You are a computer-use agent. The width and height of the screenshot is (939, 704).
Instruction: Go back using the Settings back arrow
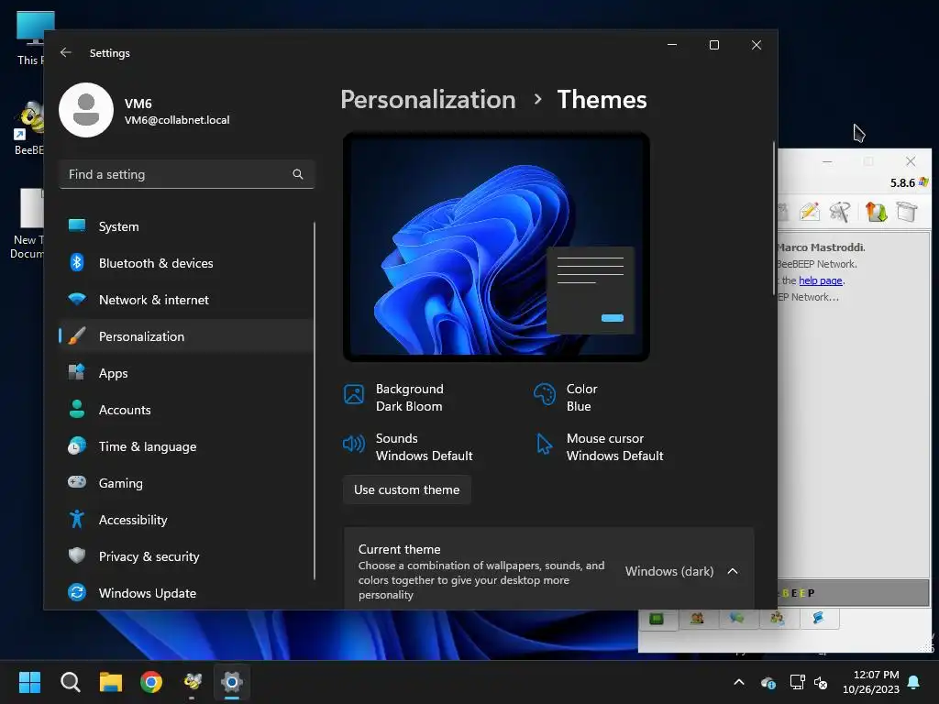pyautogui.click(x=66, y=52)
